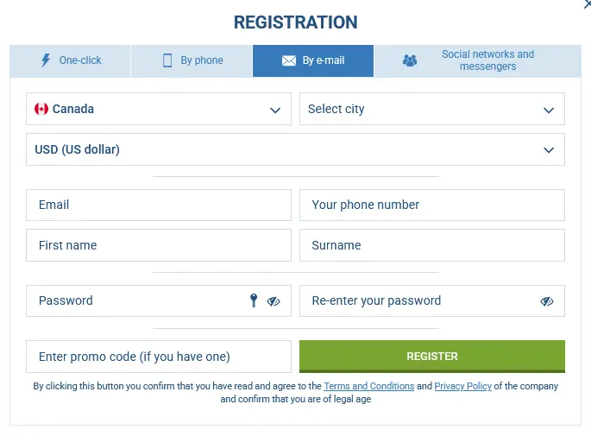Close the registration dialog

[x=587, y=4]
